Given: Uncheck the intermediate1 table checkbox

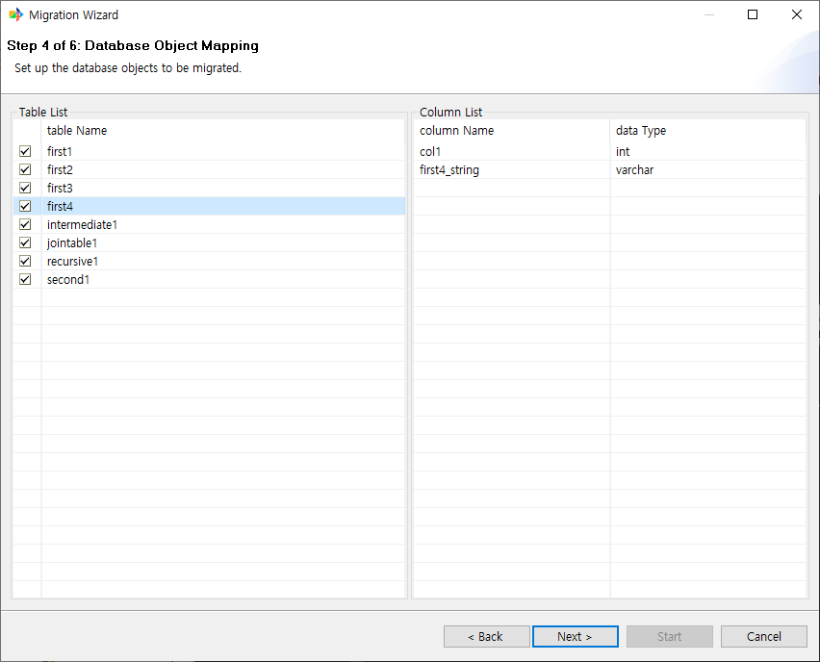Looking at the screenshot, I should point(24,224).
